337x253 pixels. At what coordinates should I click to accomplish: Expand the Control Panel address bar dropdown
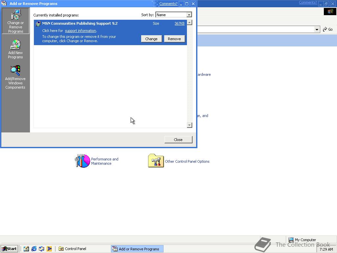(x=317, y=29)
